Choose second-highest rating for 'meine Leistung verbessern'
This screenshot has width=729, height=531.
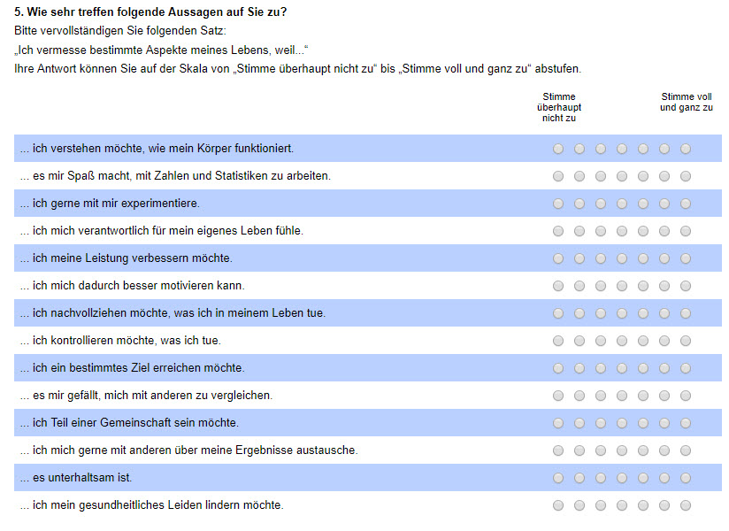[x=664, y=258]
